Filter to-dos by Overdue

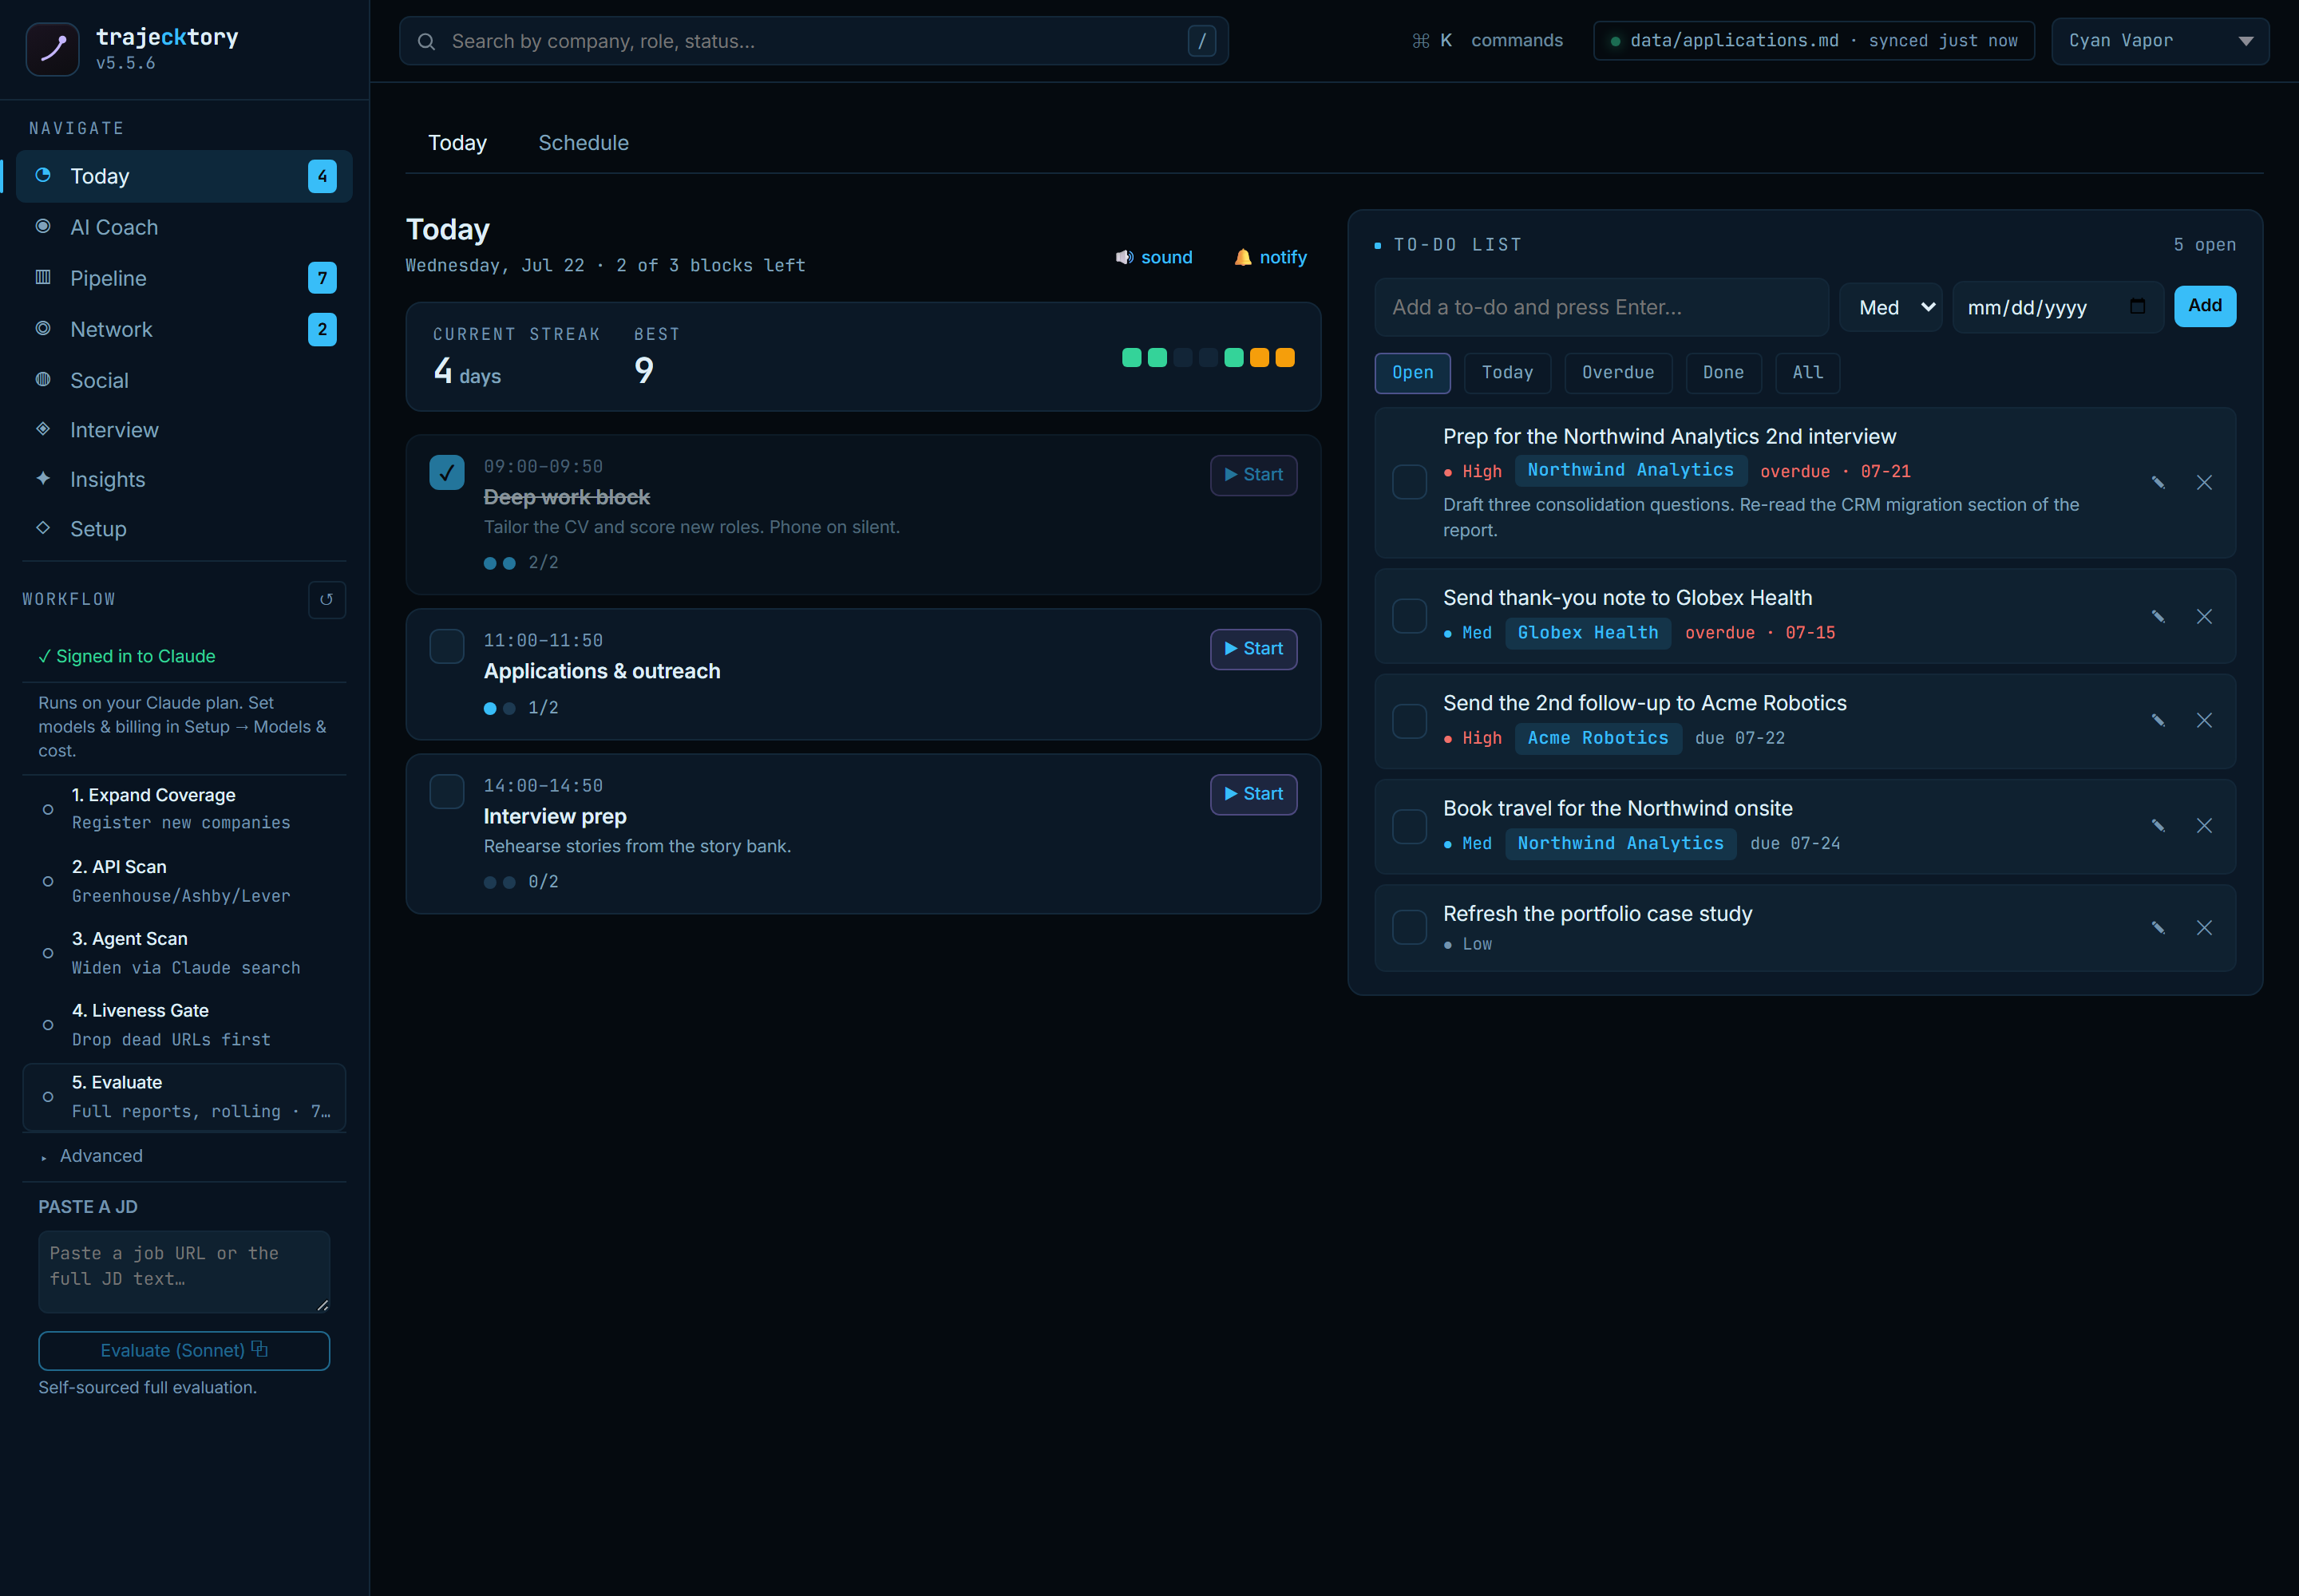pyautogui.click(x=1618, y=373)
